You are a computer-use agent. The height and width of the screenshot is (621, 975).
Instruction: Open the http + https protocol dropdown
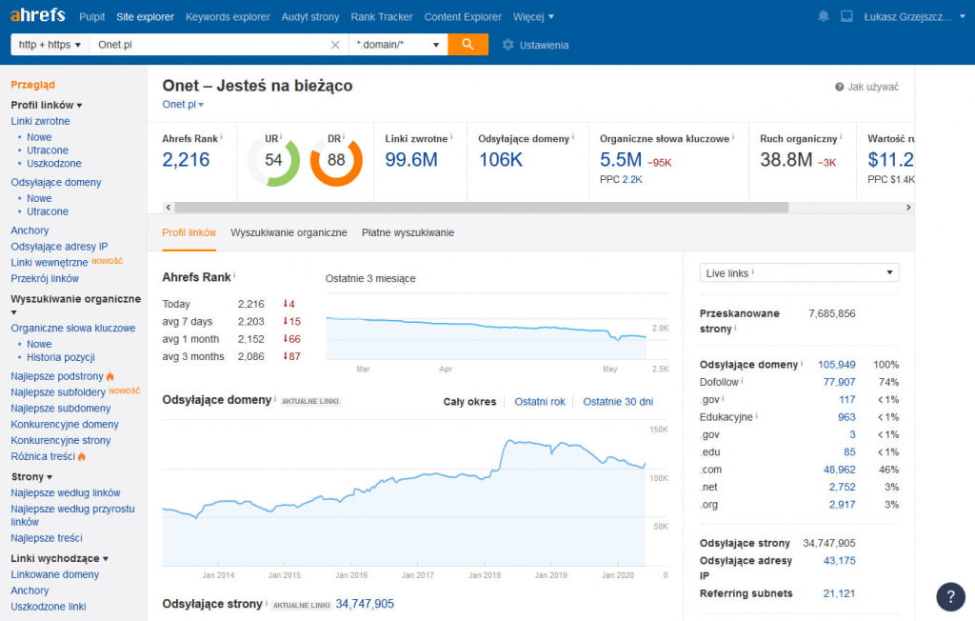pyautogui.click(x=50, y=45)
